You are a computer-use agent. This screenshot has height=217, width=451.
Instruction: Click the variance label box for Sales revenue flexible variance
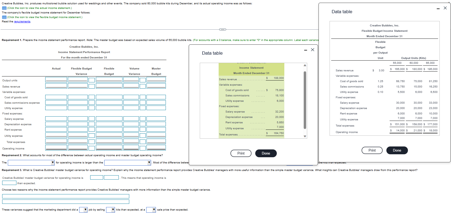[92, 86]
